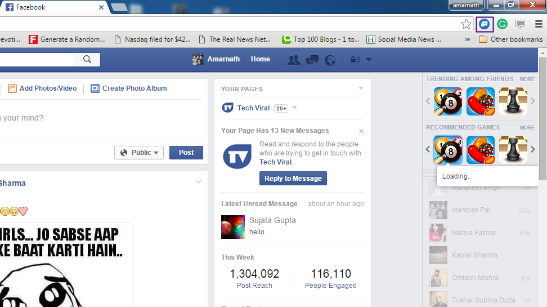Open 8 Ball Pool in Trending Among Friends
The width and height of the screenshot is (547, 307).
(x=448, y=101)
